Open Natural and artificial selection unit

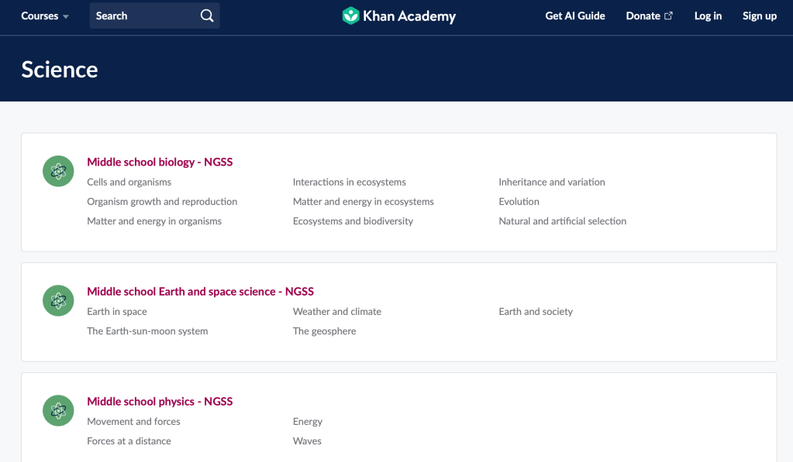[562, 221]
